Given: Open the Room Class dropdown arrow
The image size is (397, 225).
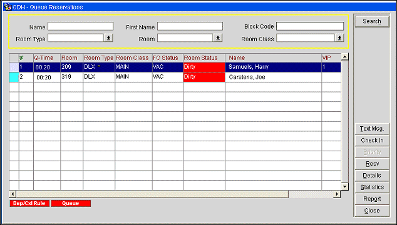Looking at the screenshot, I should point(339,38).
